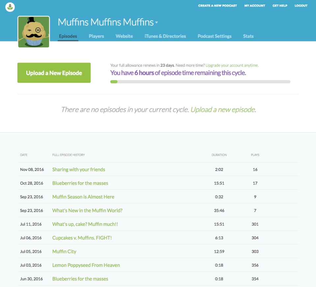The image size is (316, 287).
Task: Click the Plays column header
Action: click(255, 155)
